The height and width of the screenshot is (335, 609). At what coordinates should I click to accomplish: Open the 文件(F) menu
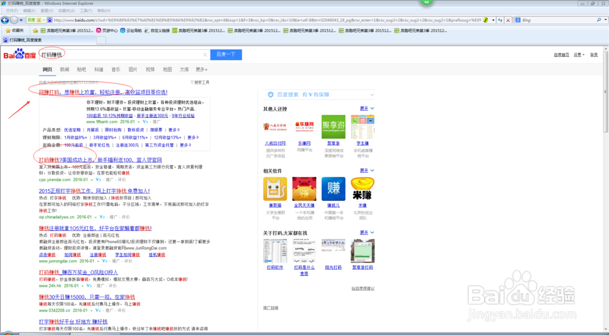click(x=12, y=11)
